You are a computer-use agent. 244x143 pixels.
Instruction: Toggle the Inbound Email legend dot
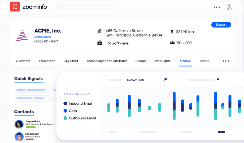65,103
